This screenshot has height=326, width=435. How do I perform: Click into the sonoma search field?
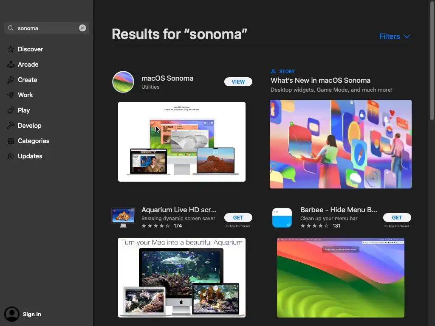click(47, 28)
